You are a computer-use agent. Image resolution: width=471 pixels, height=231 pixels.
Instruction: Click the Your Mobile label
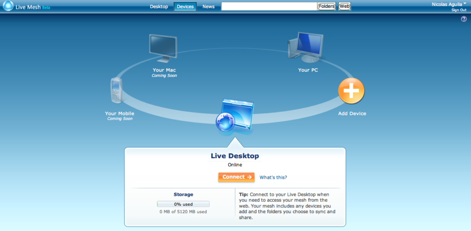point(120,114)
